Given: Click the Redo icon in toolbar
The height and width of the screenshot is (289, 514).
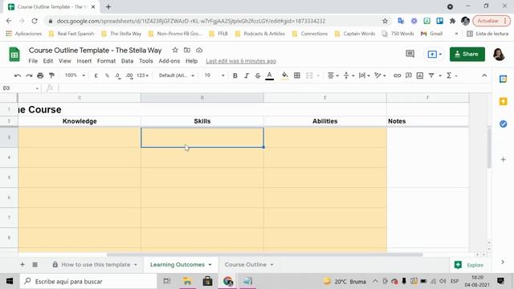Looking at the screenshot, I should pos(29,75).
